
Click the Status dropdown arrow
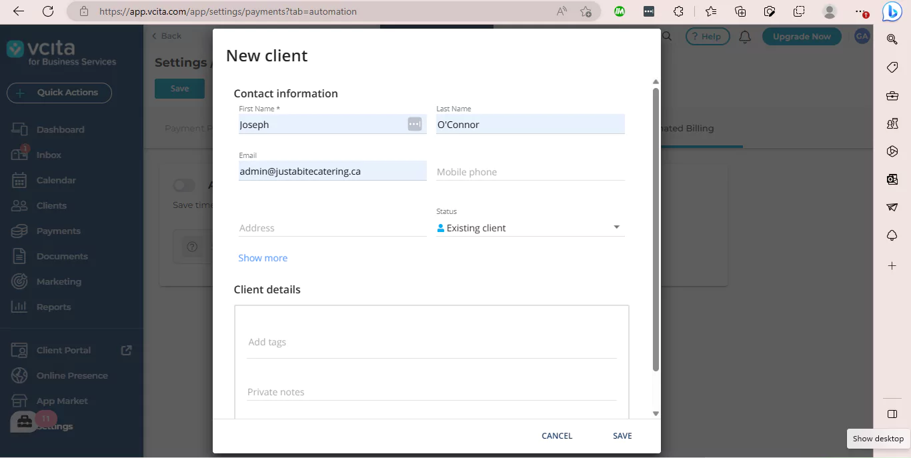pyautogui.click(x=617, y=227)
